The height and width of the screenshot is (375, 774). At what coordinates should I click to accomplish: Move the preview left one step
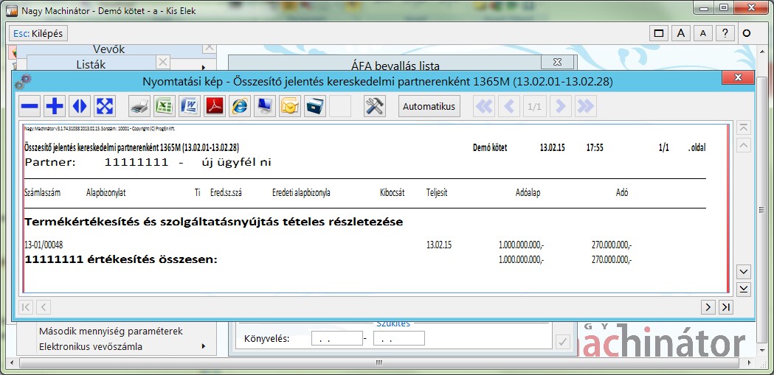[44, 307]
